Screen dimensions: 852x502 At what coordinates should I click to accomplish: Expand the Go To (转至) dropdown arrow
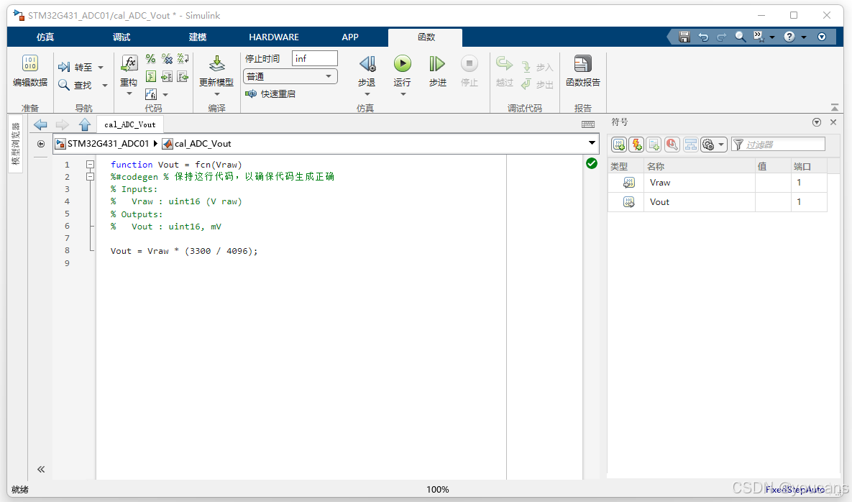click(101, 68)
